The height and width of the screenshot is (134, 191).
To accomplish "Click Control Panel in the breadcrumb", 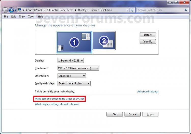I will (34, 10).
